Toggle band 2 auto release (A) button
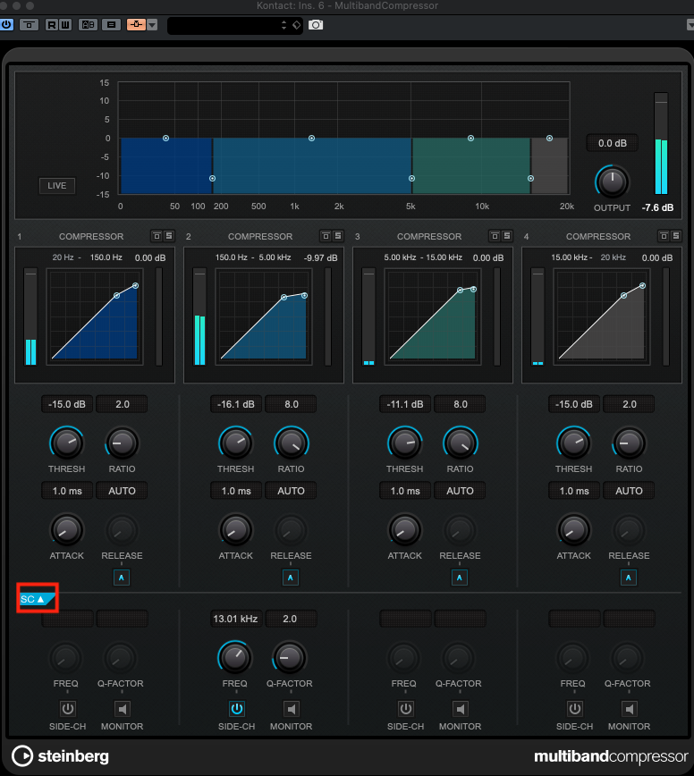 point(291,578)
